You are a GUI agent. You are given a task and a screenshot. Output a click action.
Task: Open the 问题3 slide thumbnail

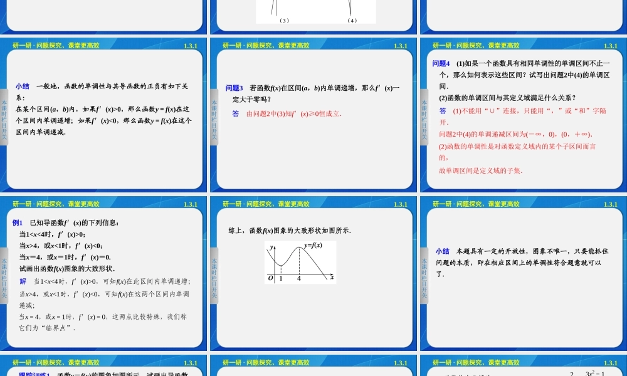(313, 115)
